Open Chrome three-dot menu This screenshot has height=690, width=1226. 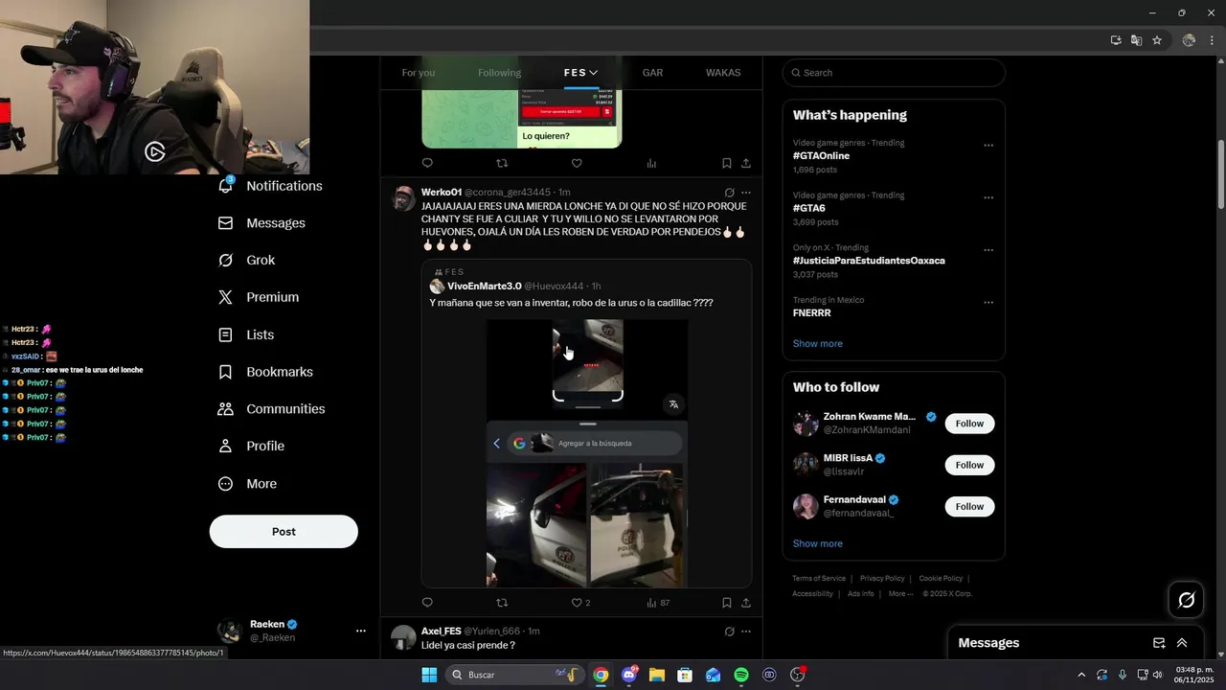pos(1211,40)
